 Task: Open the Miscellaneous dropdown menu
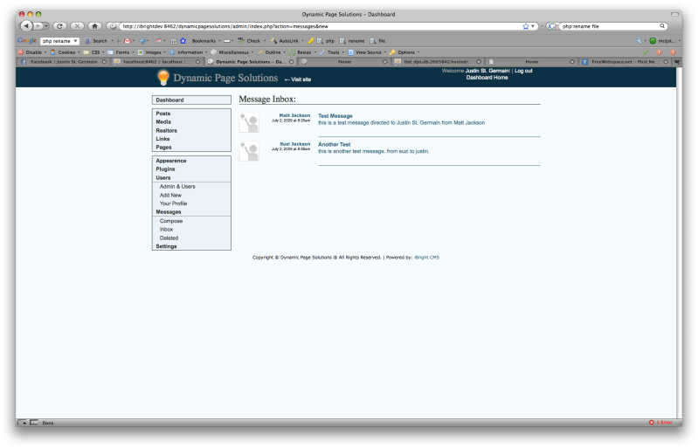click(x=232, y=52)
